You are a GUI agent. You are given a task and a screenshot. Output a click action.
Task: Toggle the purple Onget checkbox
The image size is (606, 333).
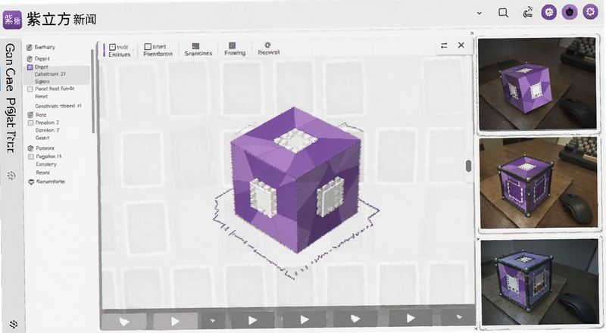pos(30,67)
